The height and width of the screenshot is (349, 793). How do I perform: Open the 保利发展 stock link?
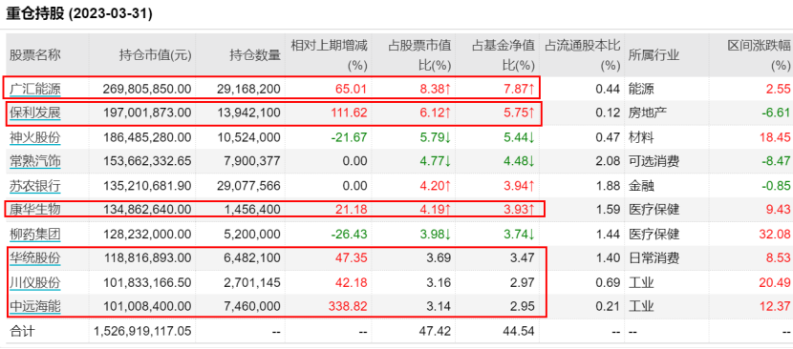35,113
